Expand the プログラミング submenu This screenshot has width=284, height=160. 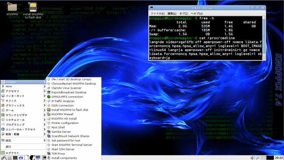point(23,125)
